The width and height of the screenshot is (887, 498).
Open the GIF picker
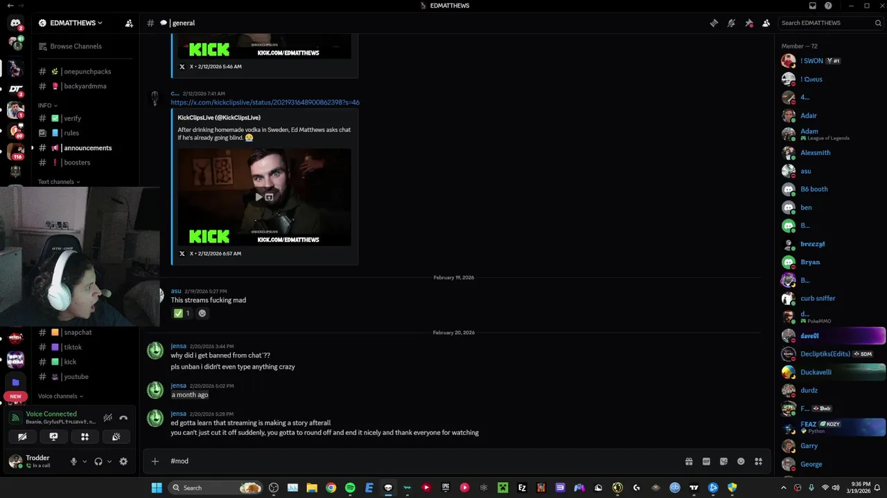706,461
